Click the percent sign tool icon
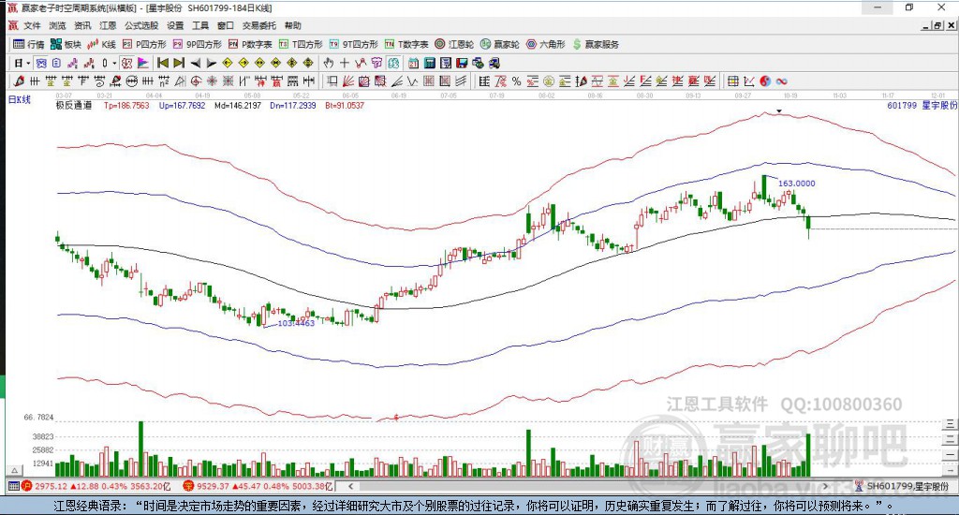Image resolution: width=959 pixels, height=515 pixels. pyautogui.click(x=516, y=81)
